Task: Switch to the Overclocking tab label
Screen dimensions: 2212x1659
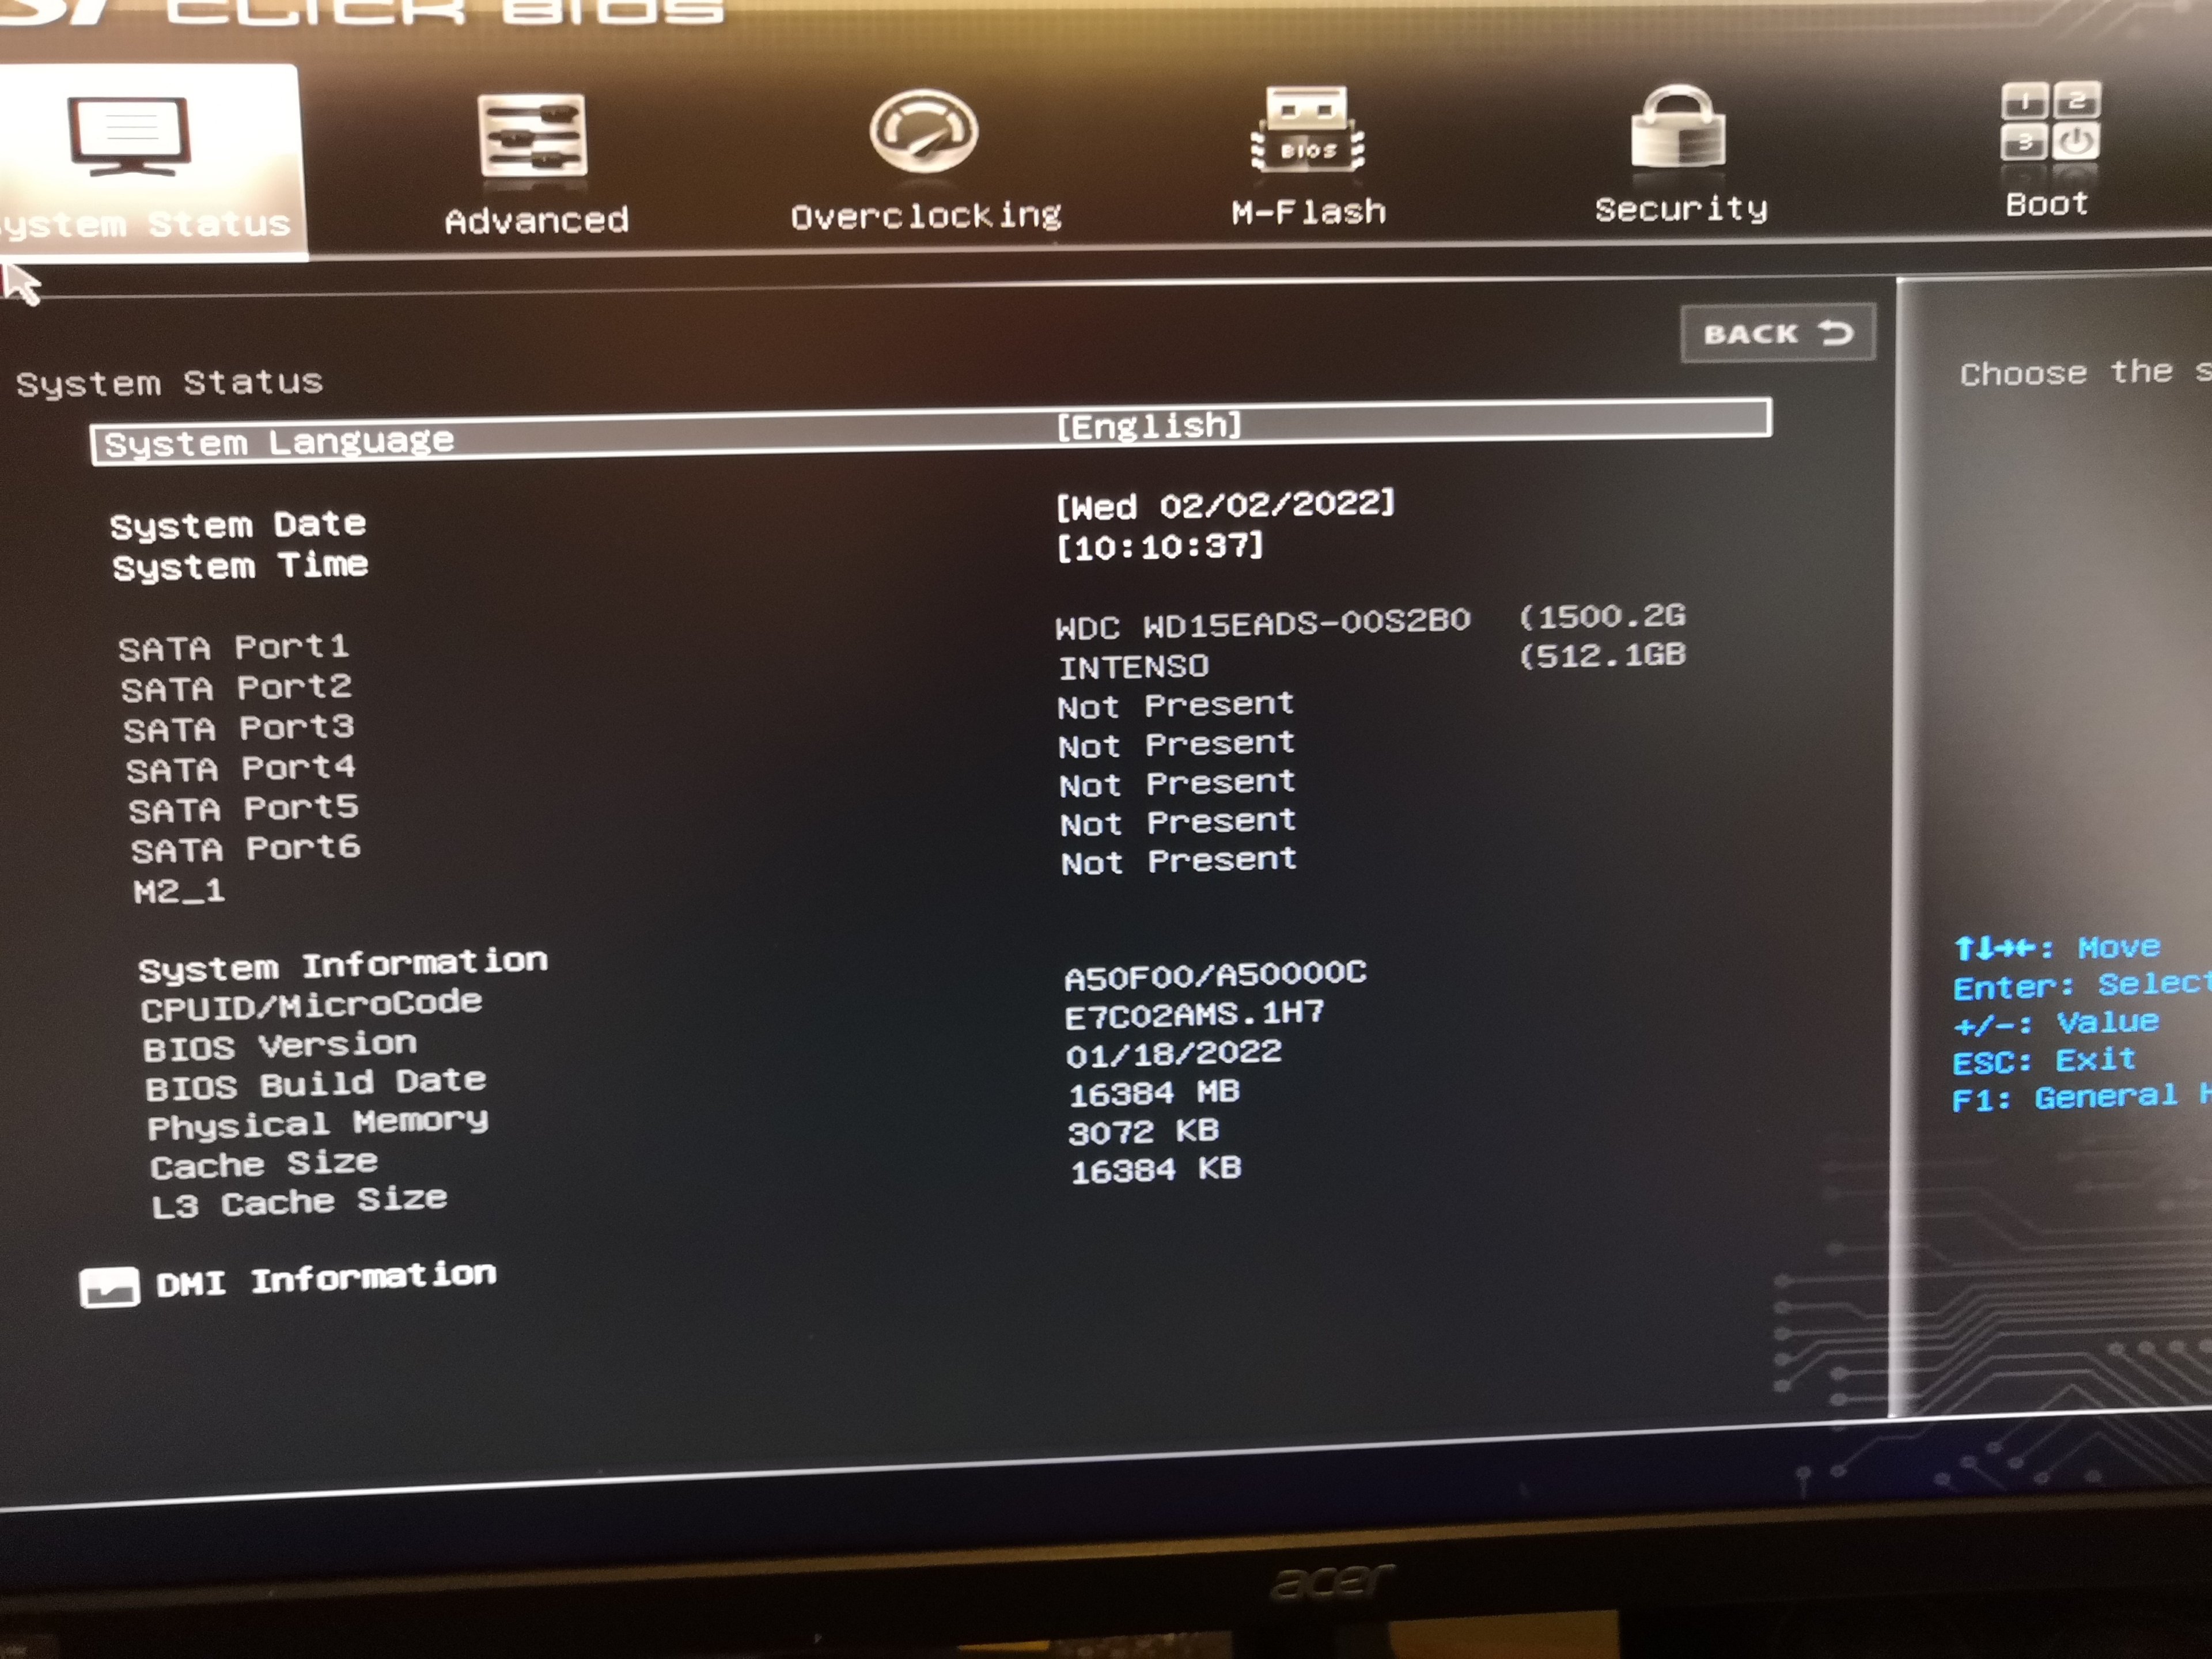Action: [925, 216]
